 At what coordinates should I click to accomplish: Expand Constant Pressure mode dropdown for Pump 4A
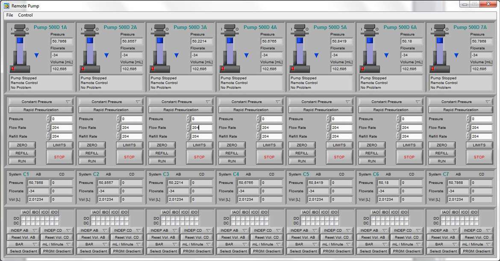point(250,102)
